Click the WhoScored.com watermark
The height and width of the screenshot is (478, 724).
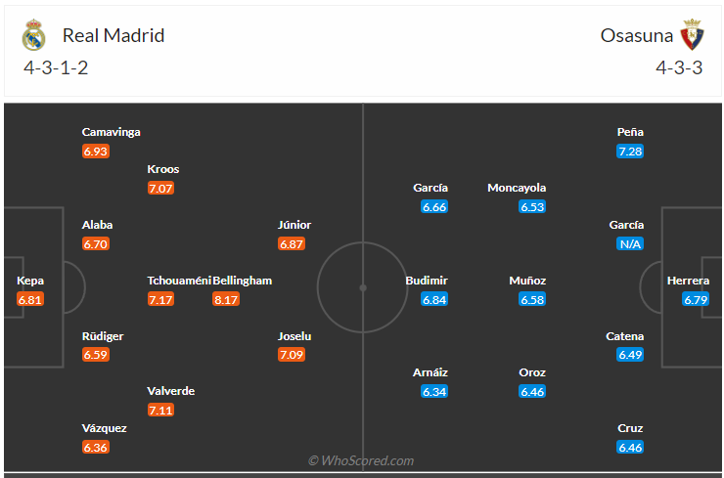361,460
